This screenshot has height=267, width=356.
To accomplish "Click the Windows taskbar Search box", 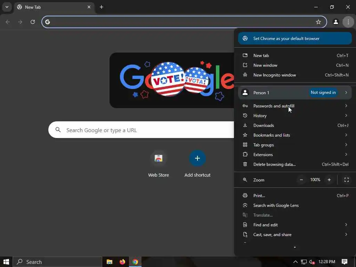I will point(57,262).
